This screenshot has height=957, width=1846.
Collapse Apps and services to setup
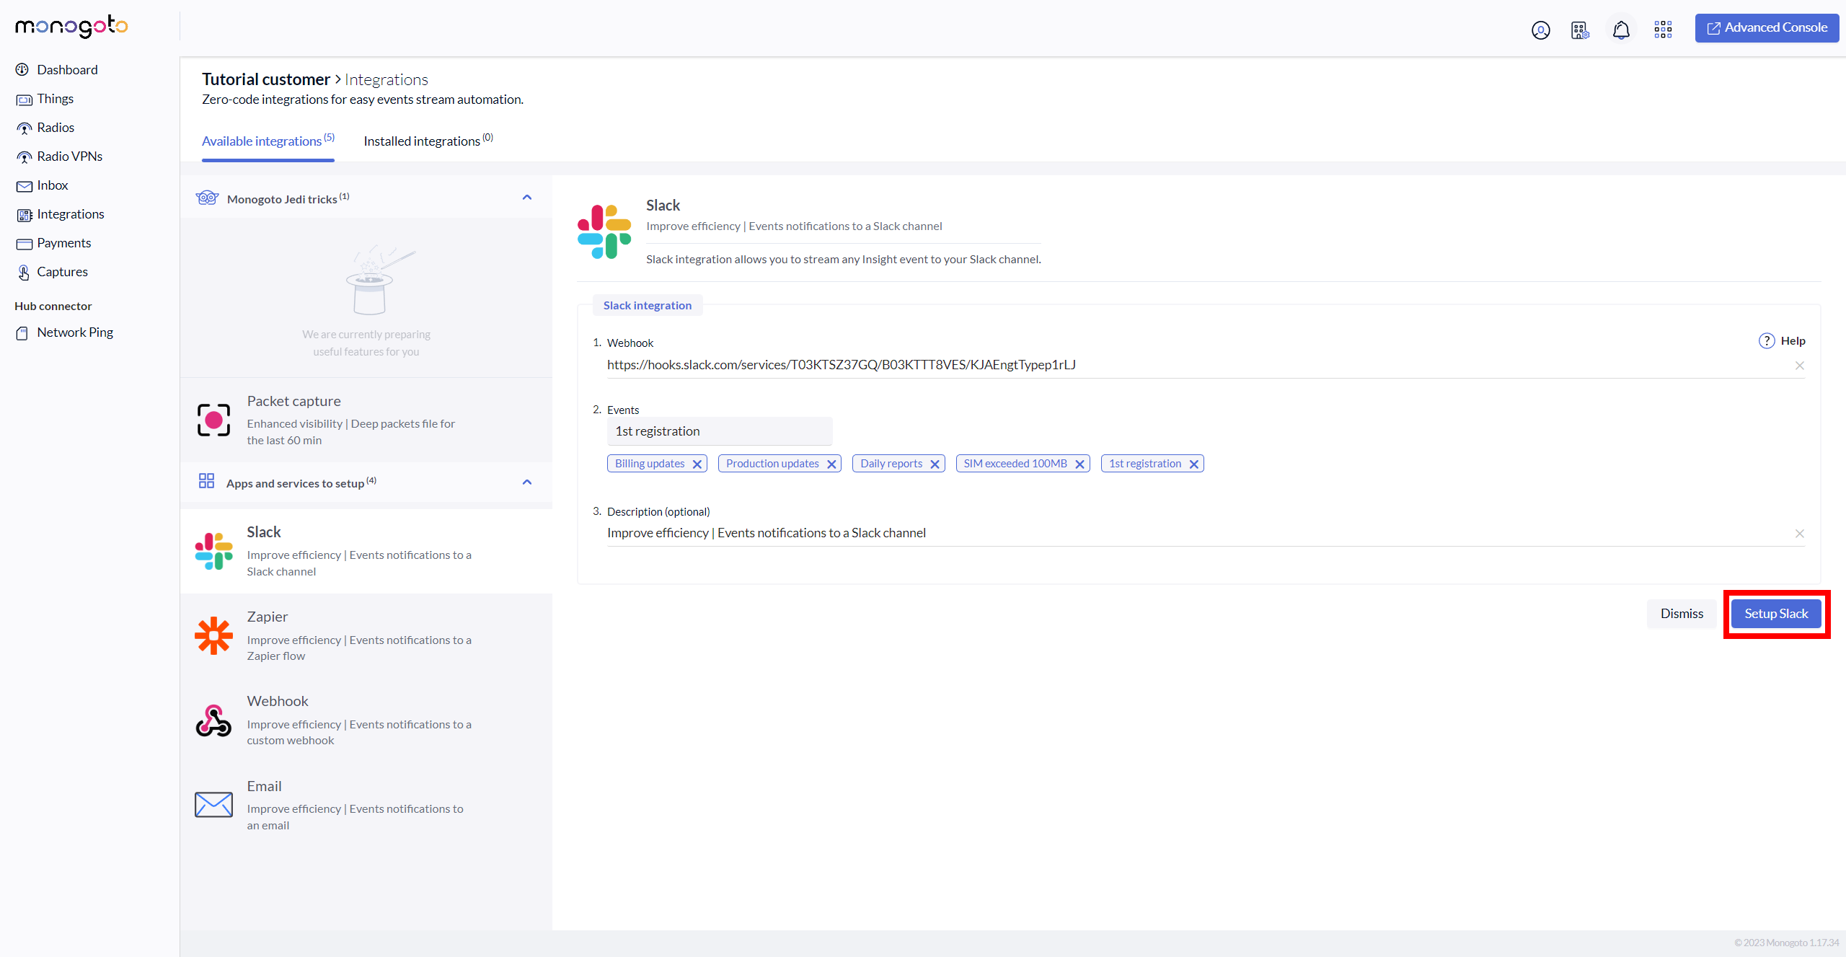[527, 482]
